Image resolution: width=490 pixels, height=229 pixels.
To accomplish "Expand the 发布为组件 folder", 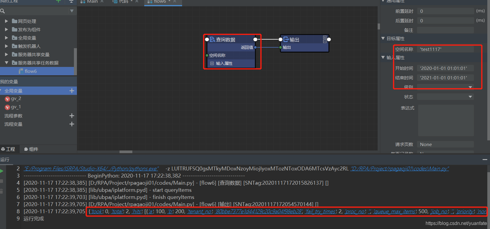I will point(6,29).
